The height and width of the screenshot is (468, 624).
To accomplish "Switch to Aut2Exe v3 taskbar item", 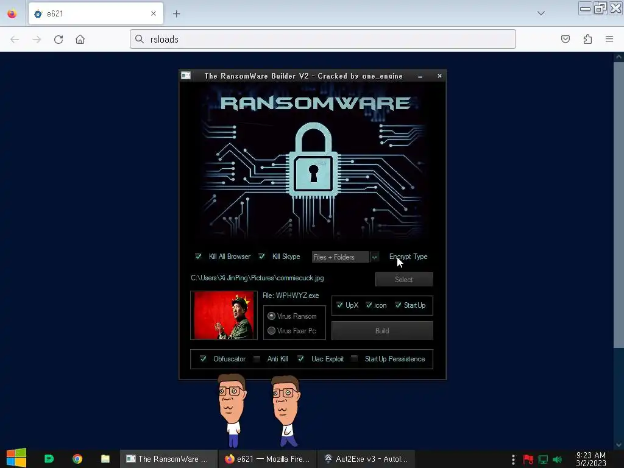I will tap(366, 459).
